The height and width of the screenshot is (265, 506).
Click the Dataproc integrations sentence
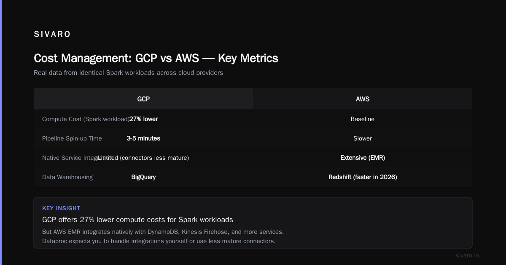click(159, 241)
